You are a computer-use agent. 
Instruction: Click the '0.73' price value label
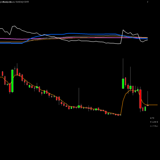(152, 118)
